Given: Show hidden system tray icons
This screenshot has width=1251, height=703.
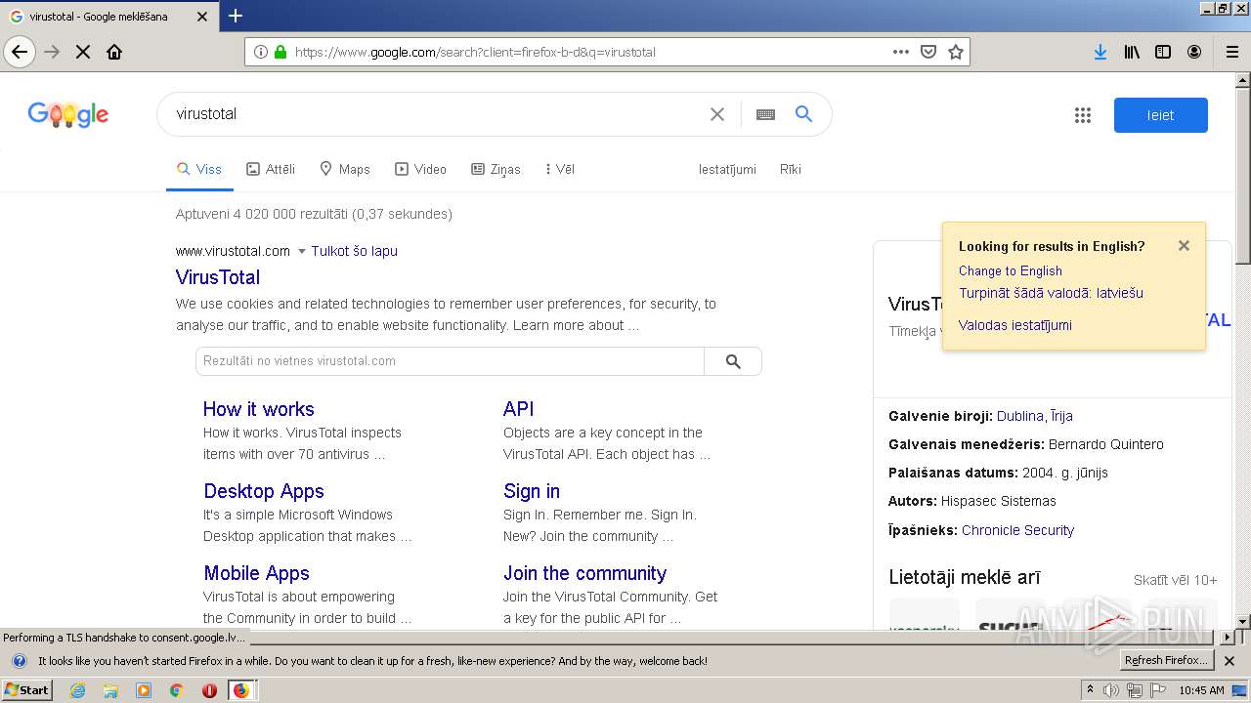Looking at the screenshot, I should [x=1090, y=690].
